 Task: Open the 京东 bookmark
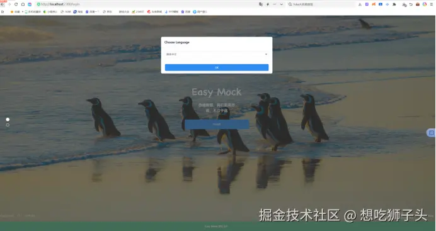(x=107, y=12)
